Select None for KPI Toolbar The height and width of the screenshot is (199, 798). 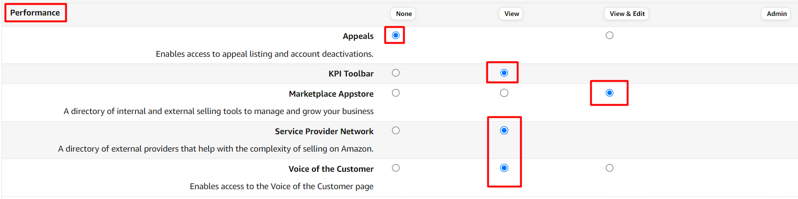[x=396, y=73]
